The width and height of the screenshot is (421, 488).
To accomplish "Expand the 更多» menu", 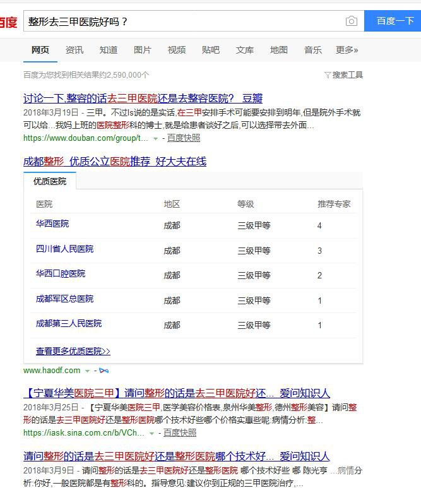I will click(x=347, y=50).
